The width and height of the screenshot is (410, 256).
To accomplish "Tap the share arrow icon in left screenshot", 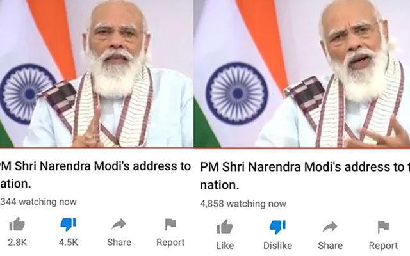I will (119, 224).
